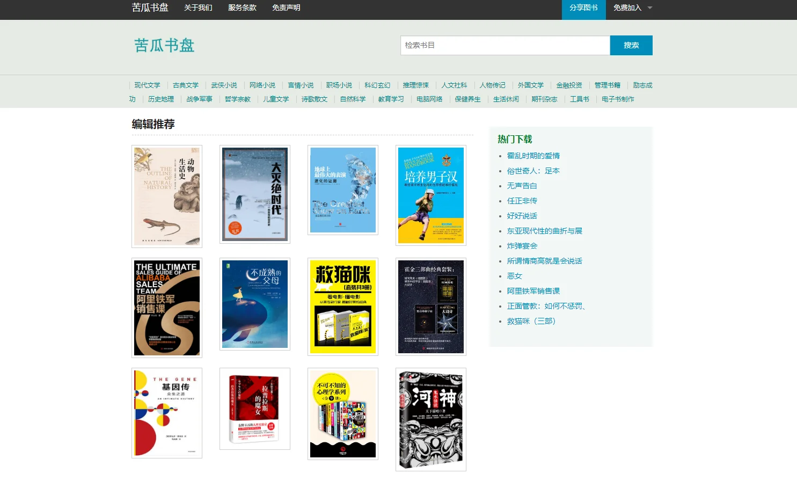The height and width of the screenshot is (481, 797).
Task: Browse the 网络小说 category
Action: (x=262, y=85)
